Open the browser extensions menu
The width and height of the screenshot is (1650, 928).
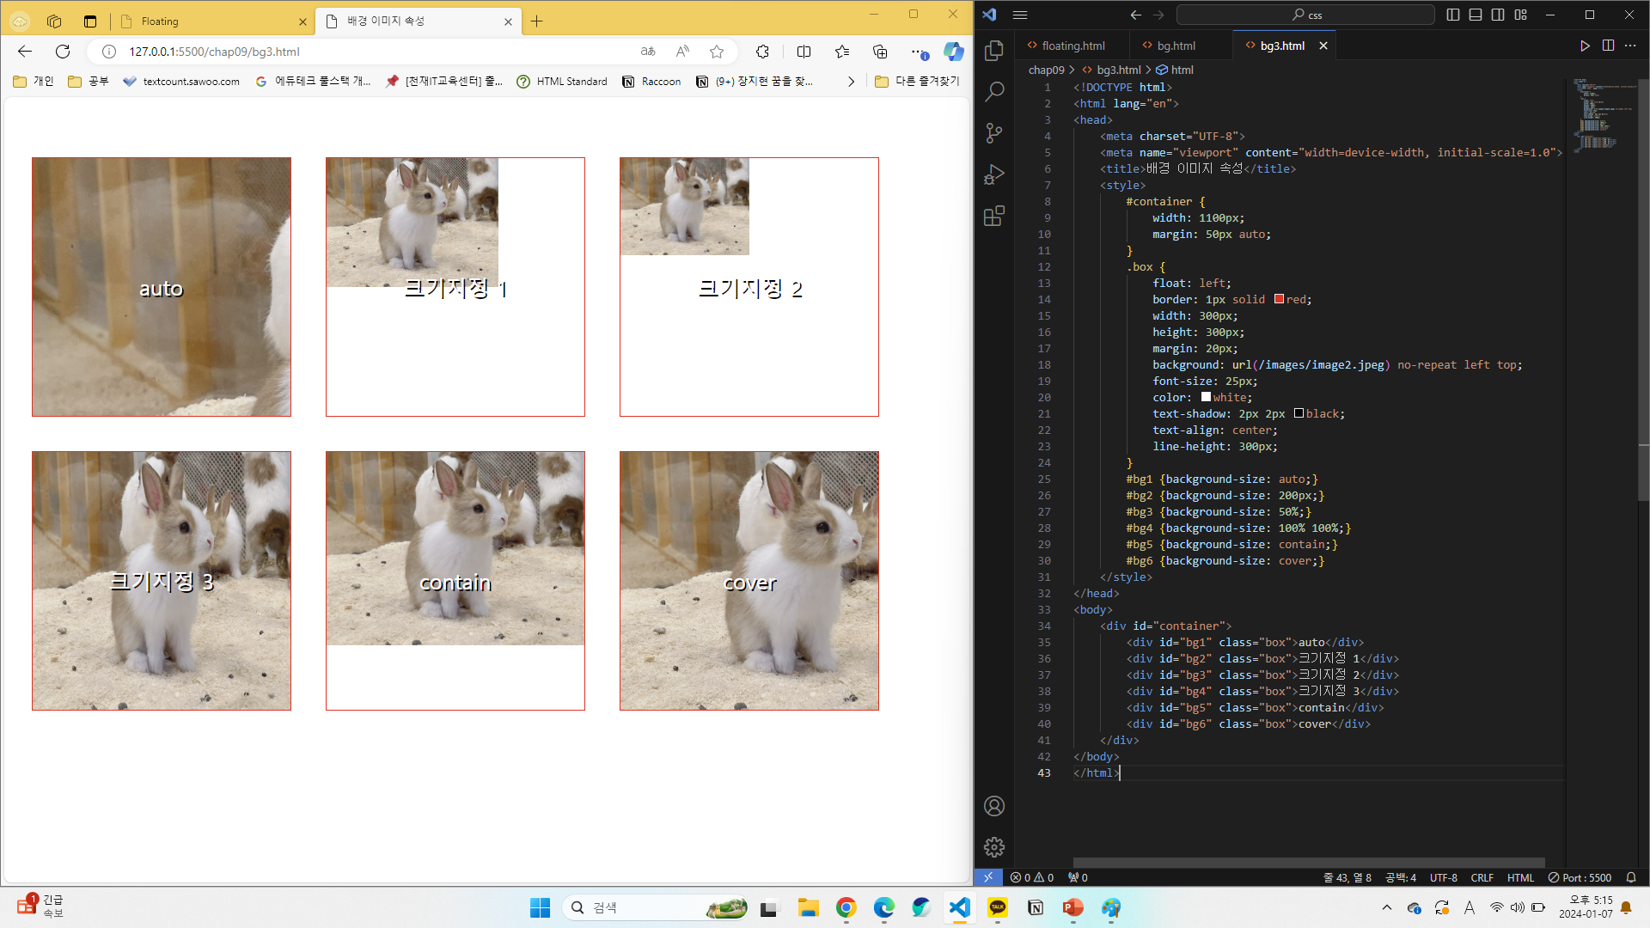tap(762, 52)
